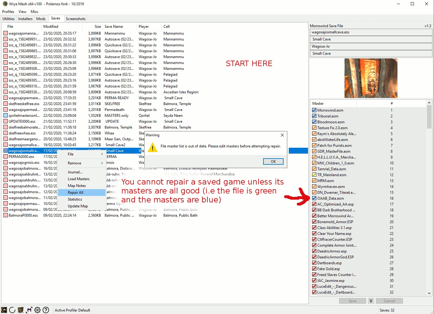The image size is (434, 314).
Task: Click the save file name field
Action: click(371, 32)
